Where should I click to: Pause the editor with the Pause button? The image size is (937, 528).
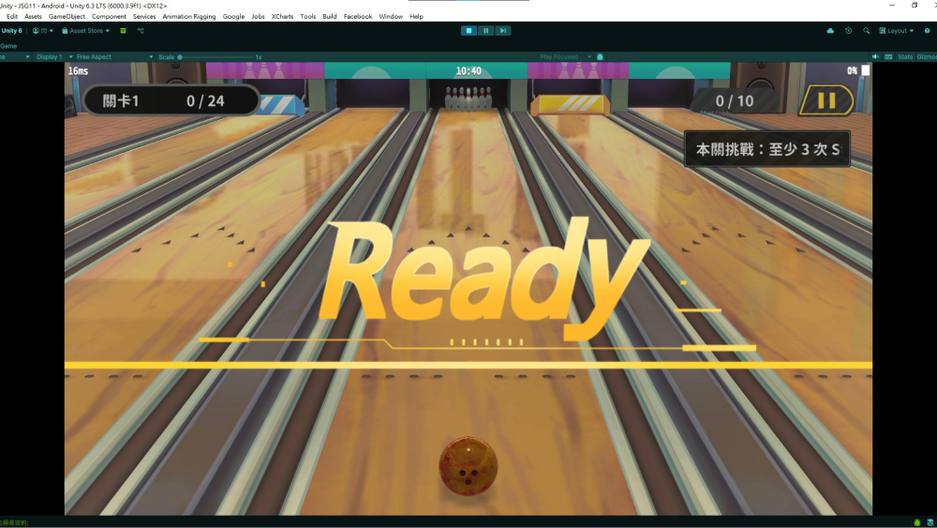click(x=485, y=31)
